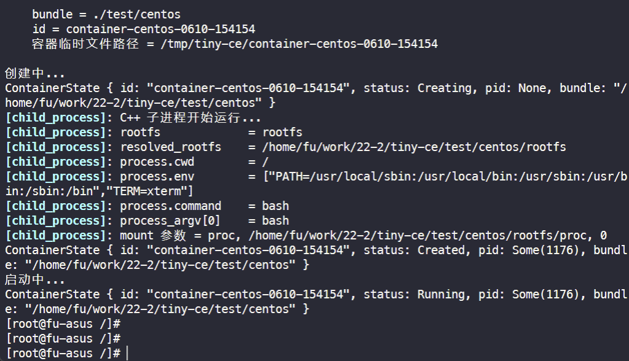629x361 pixels.
Task: Click the status: Creating text
Action: pos(417,88)
